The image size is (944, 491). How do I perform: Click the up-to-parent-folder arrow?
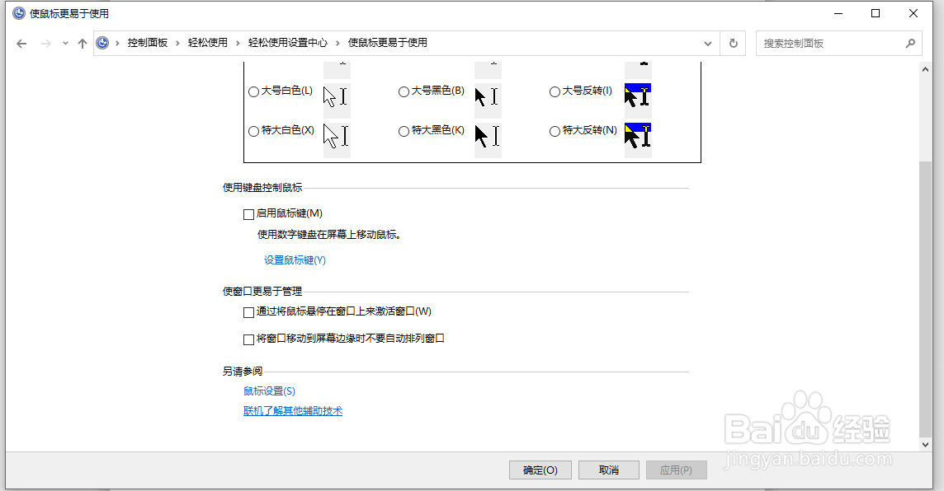tap(83, 43)
